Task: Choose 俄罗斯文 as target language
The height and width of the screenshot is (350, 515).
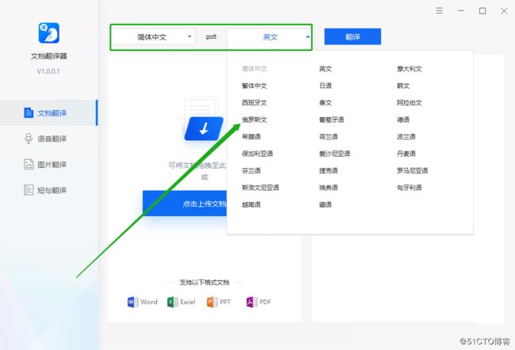Action: [x=254, y=120]
